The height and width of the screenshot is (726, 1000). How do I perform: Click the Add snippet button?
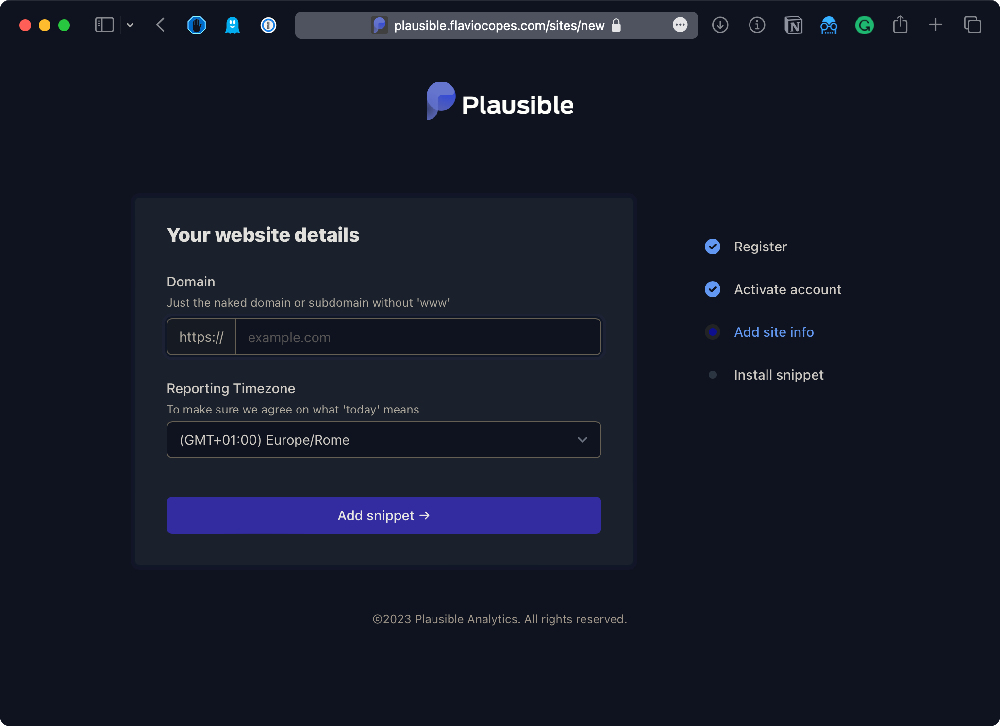[x=383, y=515]
